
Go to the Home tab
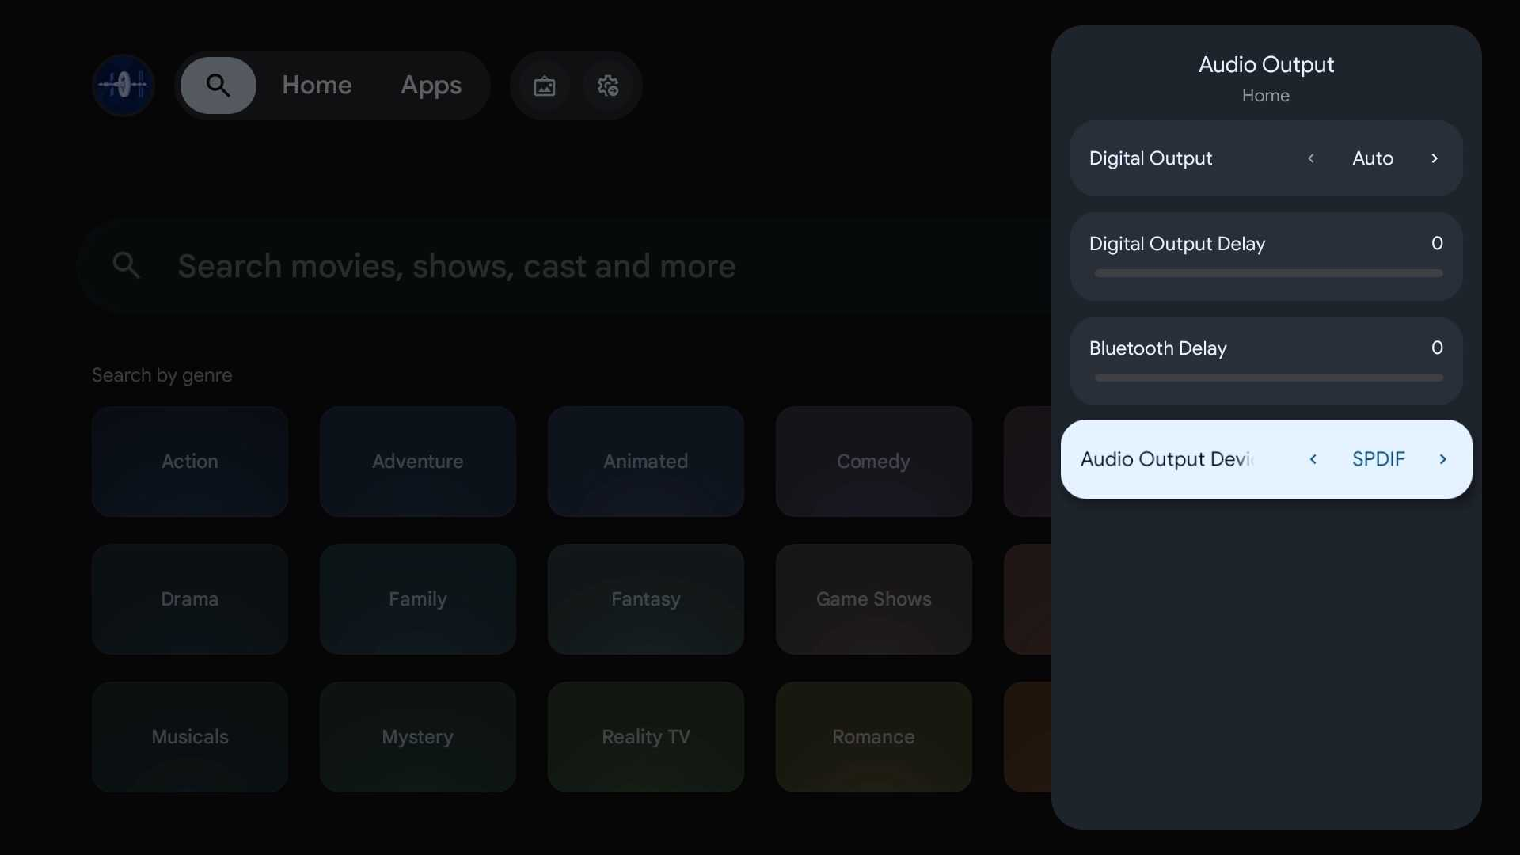pos(317,85)
